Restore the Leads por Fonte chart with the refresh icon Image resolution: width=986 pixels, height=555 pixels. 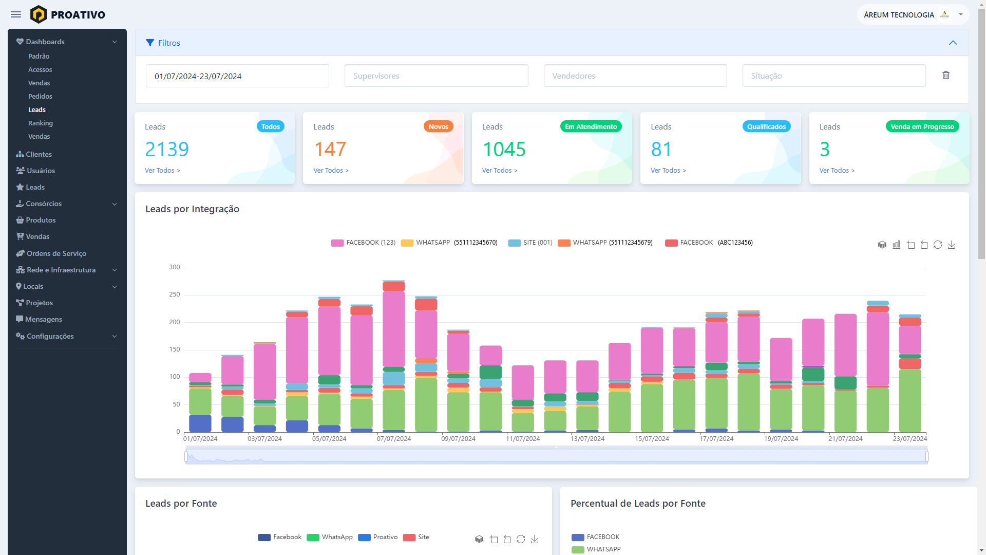(x=521, y=539)
